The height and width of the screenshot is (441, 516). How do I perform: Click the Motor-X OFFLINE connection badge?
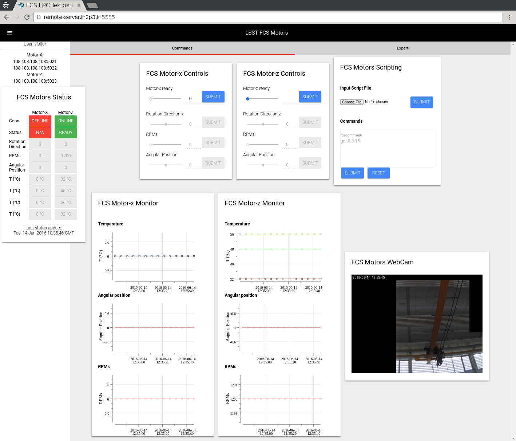(x=40, y=121)
